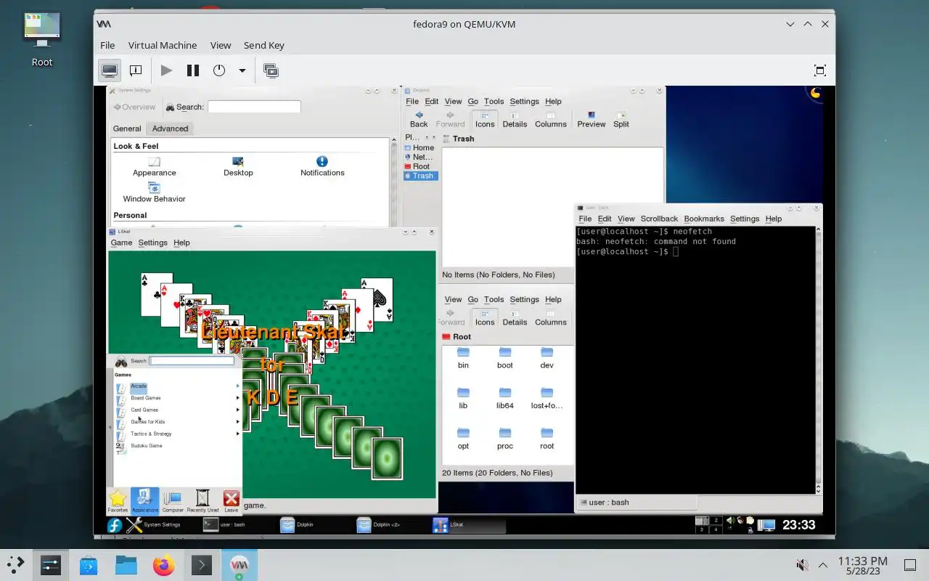Open Konsole Bookmarks menu
Screen dimensions: 929x581
tap(703, 219)
